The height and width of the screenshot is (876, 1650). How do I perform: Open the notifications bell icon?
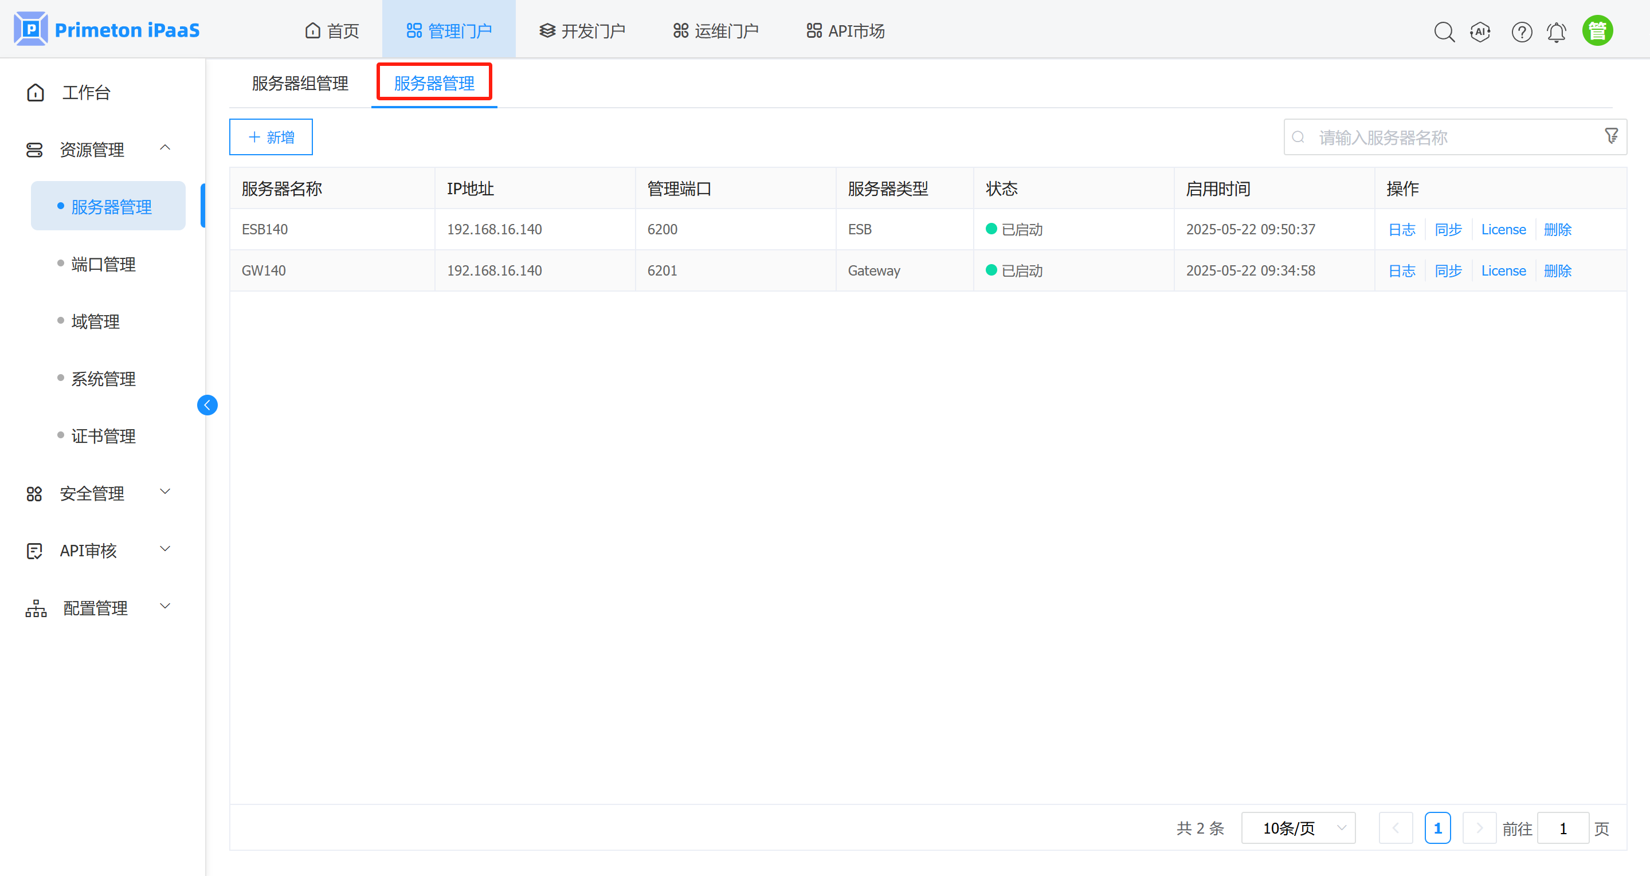point(1557,31)
